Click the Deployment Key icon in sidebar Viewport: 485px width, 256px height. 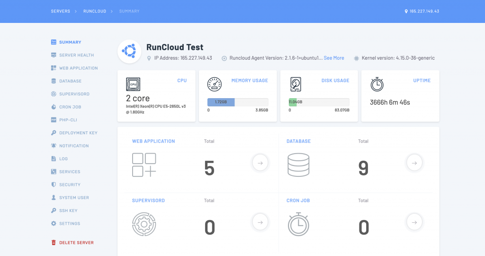tap(54, 133)
